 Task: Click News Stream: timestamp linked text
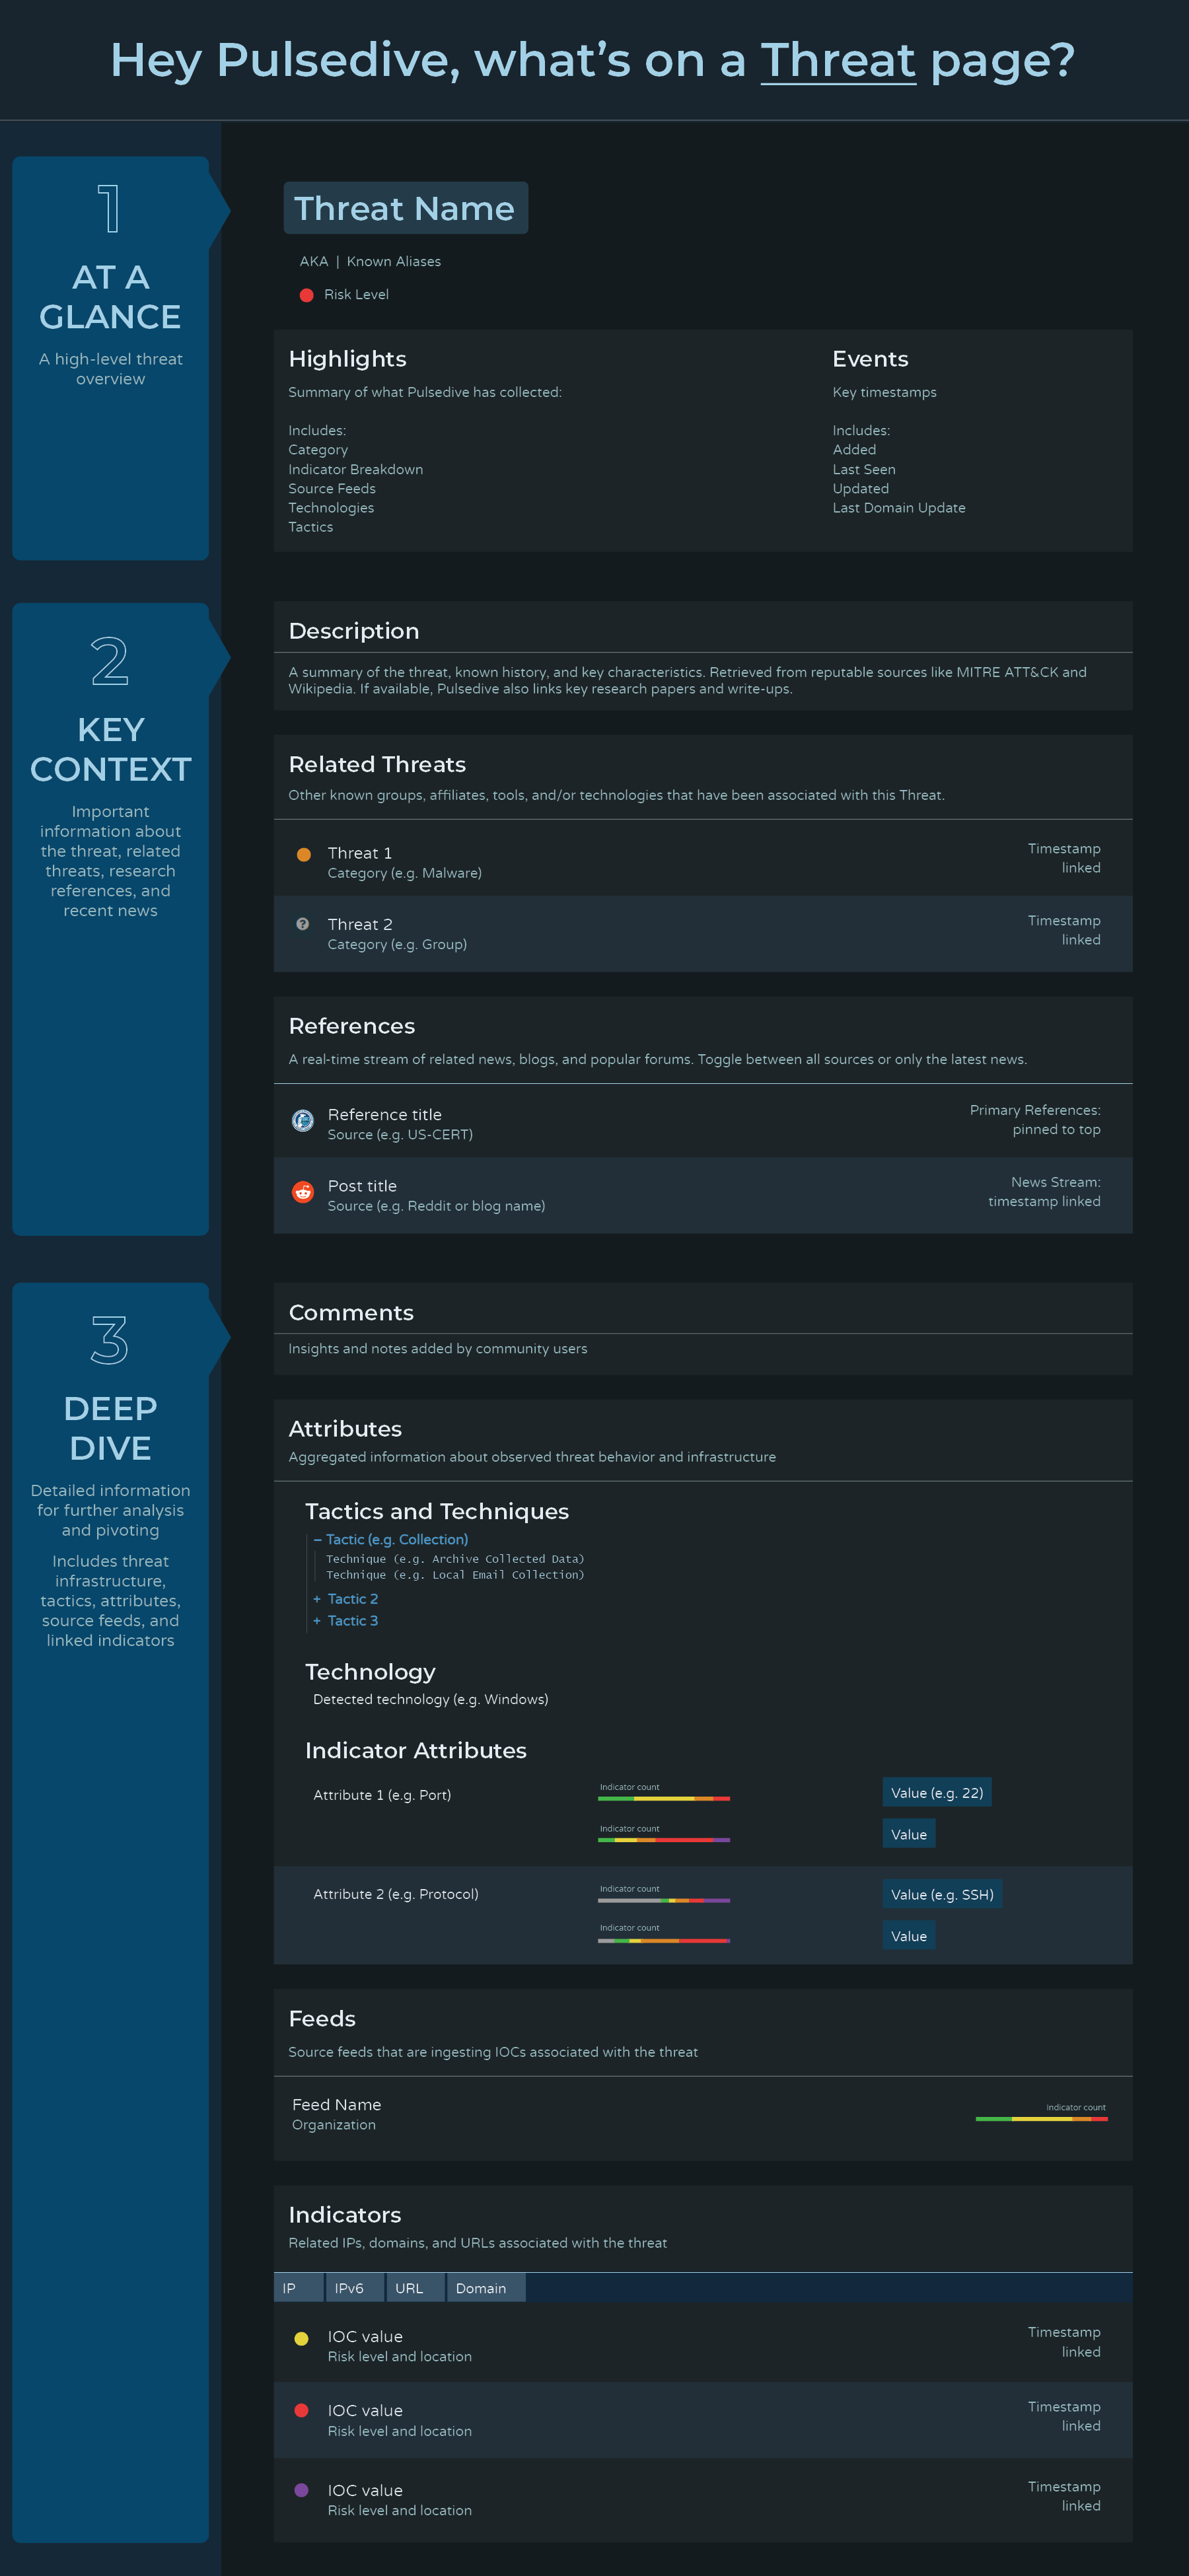pos(1044,1193)
